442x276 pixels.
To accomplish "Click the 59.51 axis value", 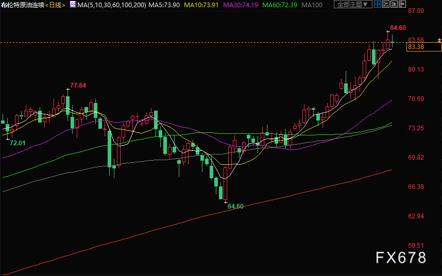I will [416, 245].
